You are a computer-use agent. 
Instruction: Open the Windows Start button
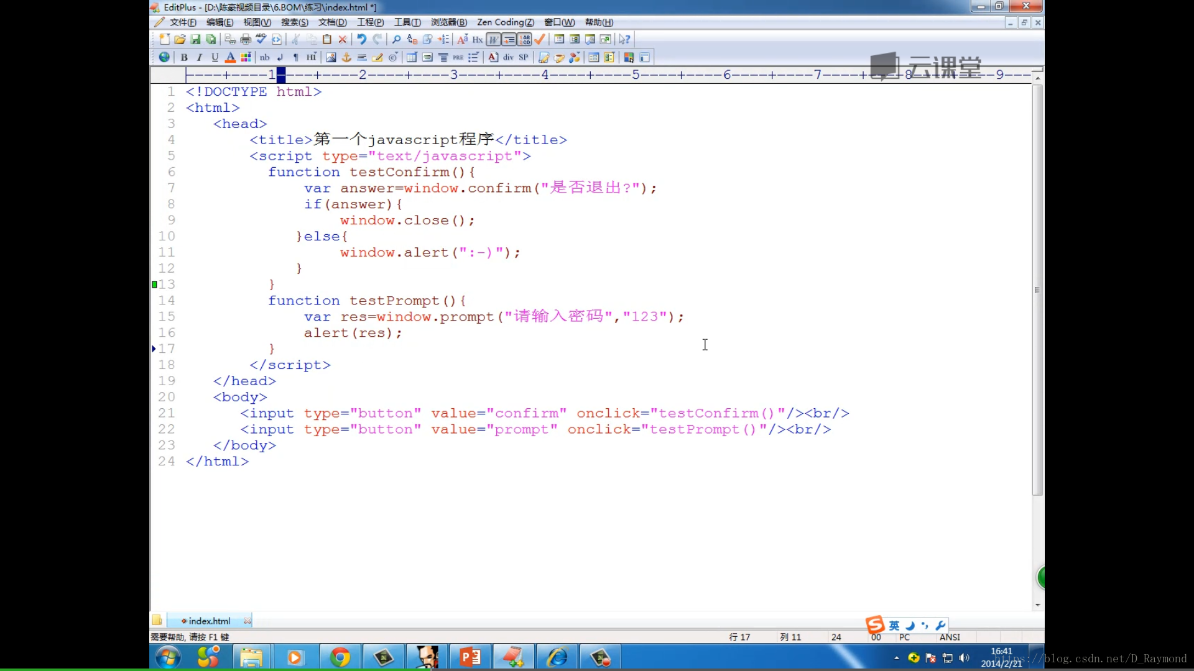[x=168, y=657]
